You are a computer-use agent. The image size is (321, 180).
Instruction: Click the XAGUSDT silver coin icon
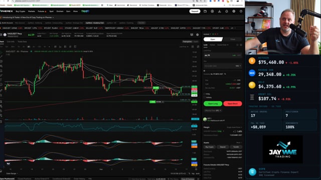tap(5, 34)
